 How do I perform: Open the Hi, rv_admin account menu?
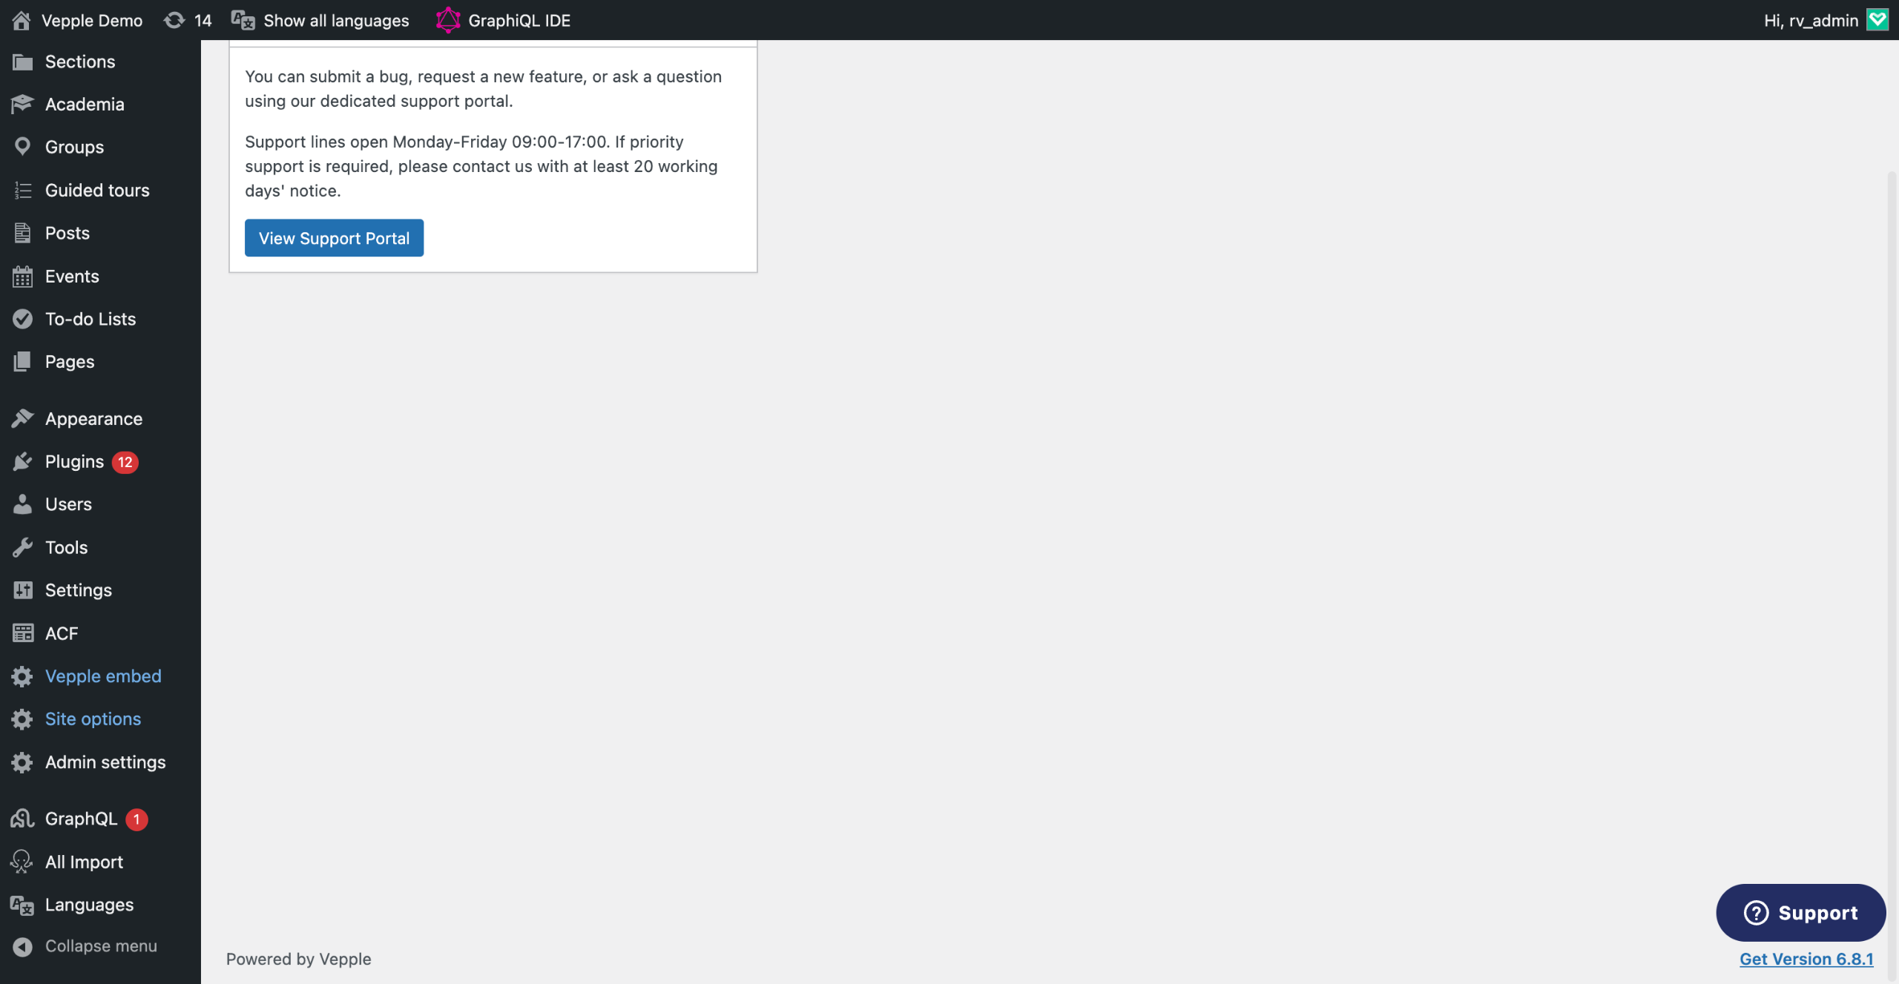[1811, 20]
